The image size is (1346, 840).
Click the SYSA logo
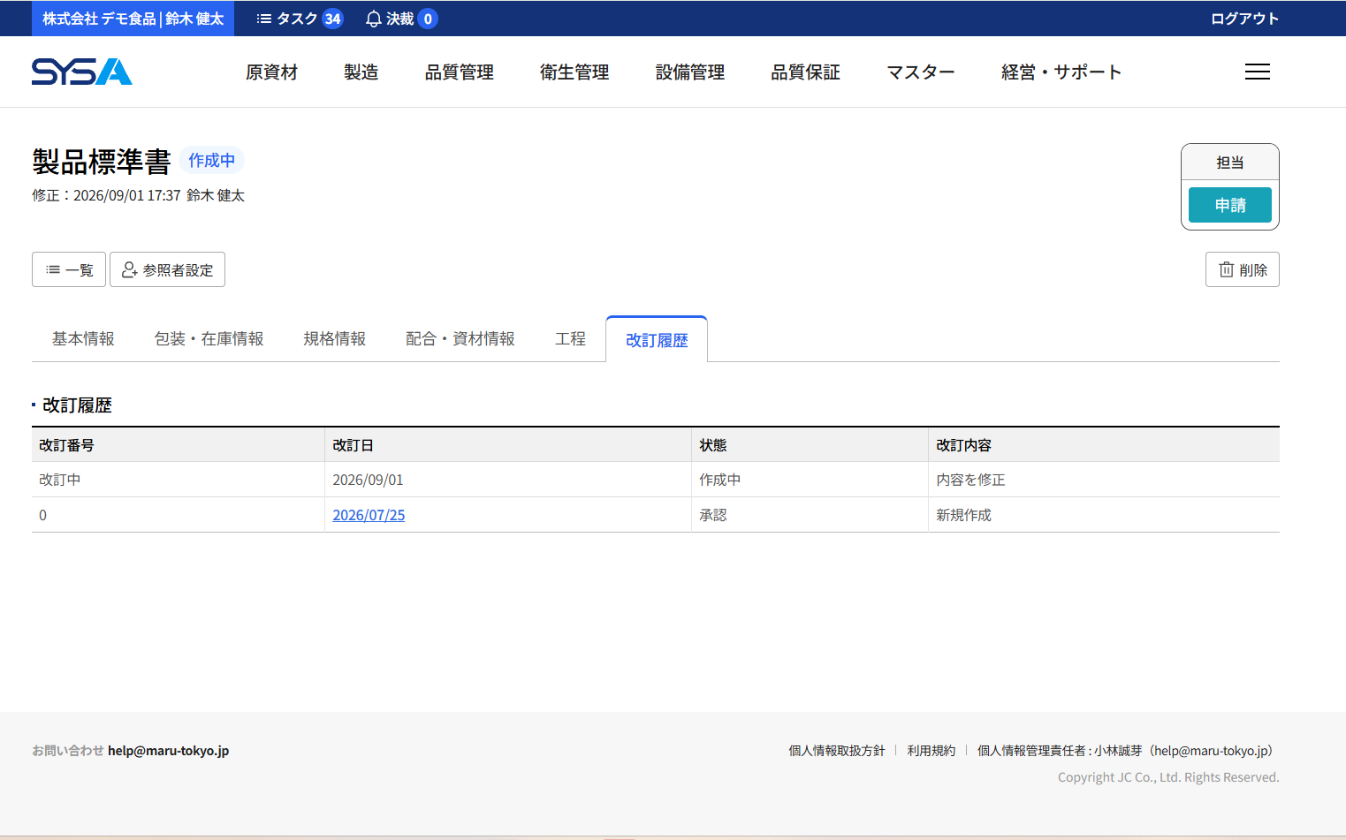(82, 72)
